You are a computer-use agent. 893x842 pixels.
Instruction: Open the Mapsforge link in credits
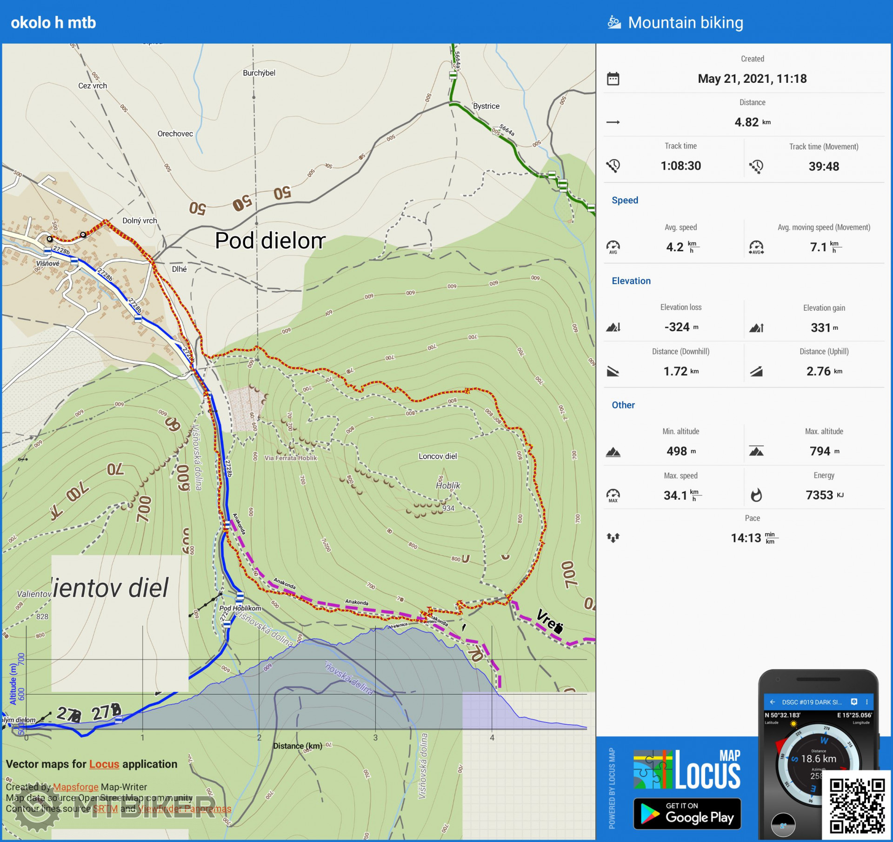pyautogui.click(x=75, y=787)
